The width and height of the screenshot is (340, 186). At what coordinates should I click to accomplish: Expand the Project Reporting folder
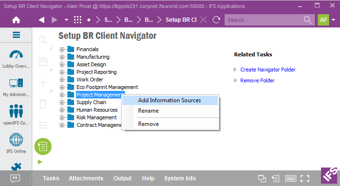coord(62,72)
